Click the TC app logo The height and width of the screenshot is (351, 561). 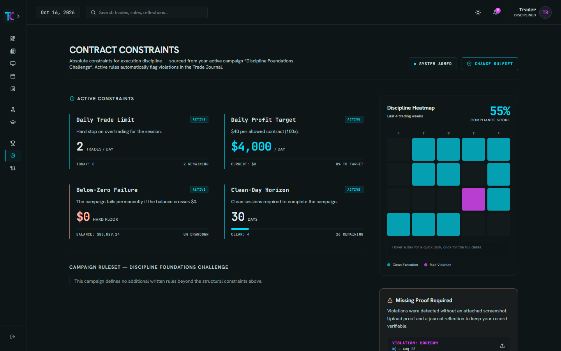[9, 16]
